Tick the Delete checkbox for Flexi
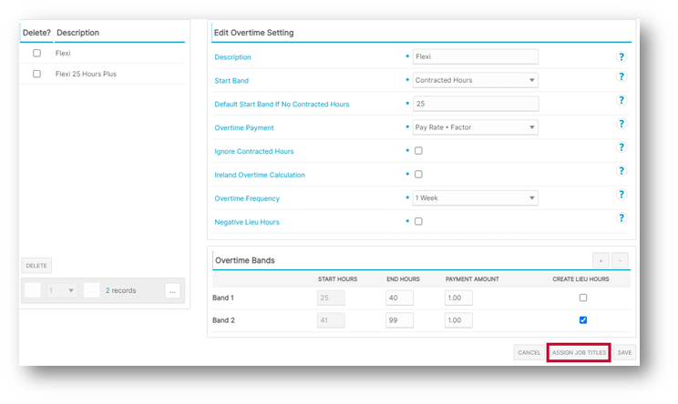The image size is (678, 404). 36,54
